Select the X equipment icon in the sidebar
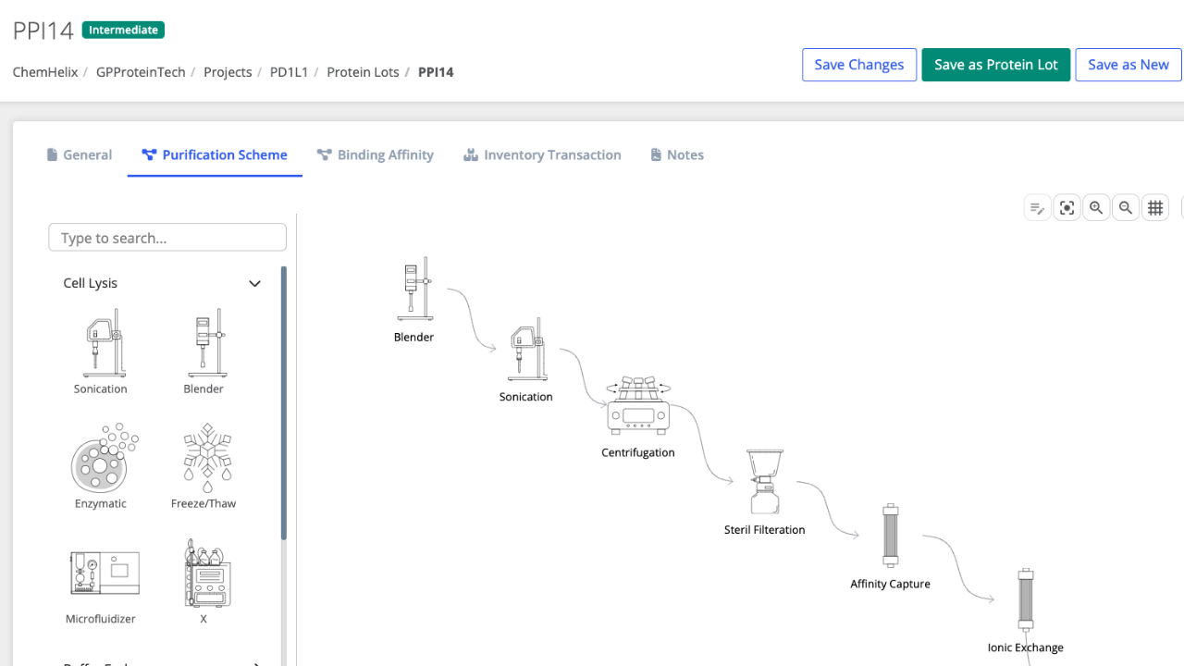Screen dimensions: 1184x666 [x=204, y=580]
